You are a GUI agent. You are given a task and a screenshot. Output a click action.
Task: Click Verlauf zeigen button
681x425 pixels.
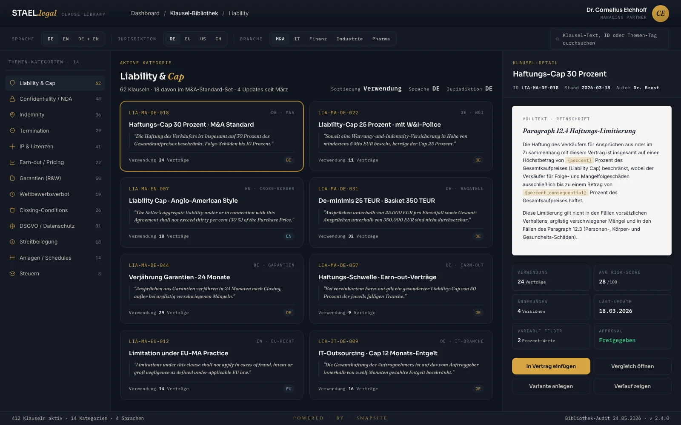(632, 386)
